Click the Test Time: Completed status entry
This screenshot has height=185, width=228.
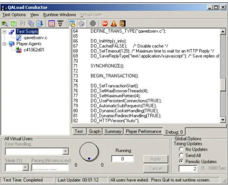[27, 180]
